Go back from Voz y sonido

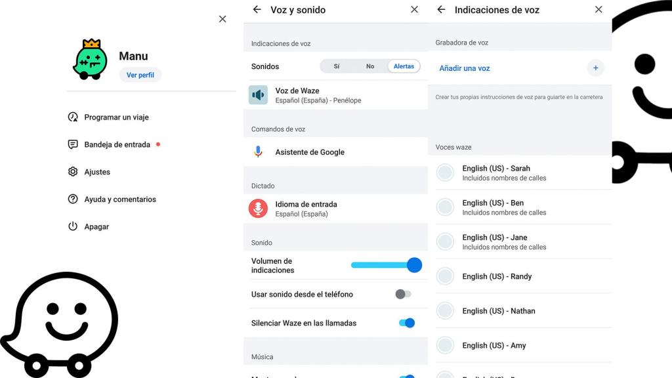[257, 9]
